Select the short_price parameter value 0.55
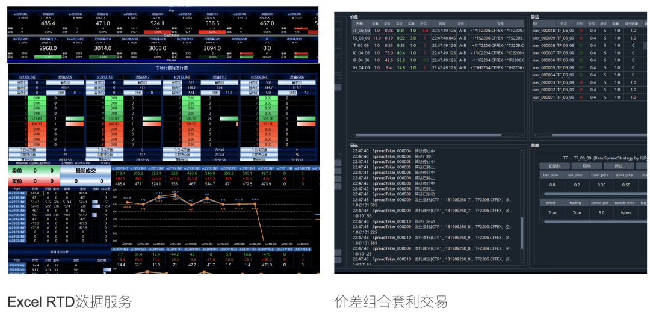This screenshot has height=314, width=650. click(627, 185)
